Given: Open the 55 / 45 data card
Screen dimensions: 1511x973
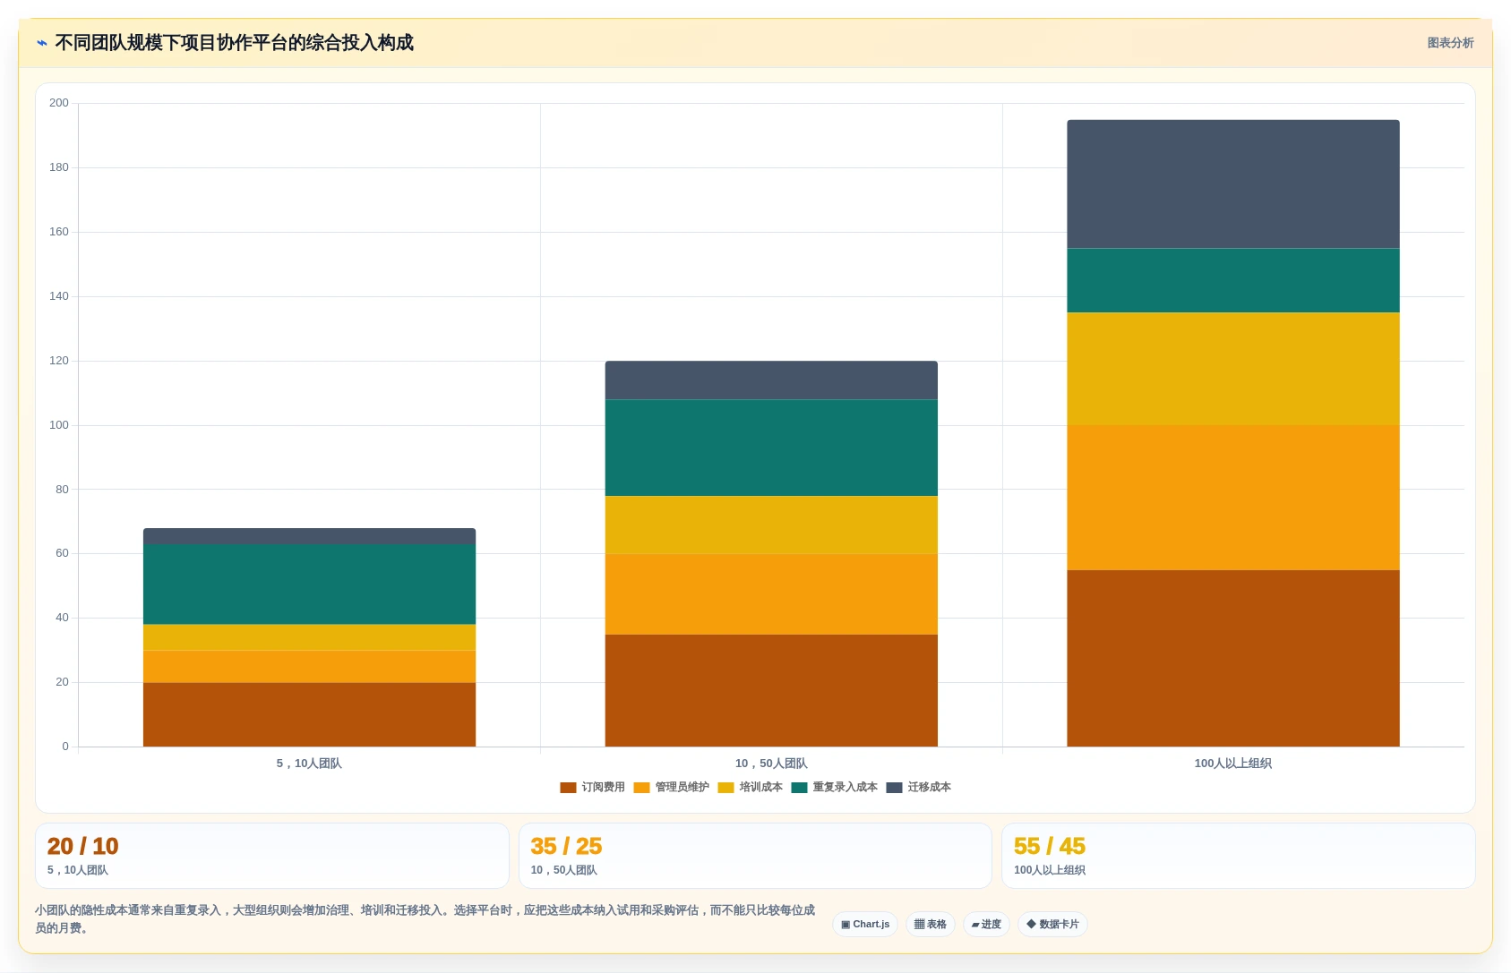Looking at the screenshot, I should 1238,856.
